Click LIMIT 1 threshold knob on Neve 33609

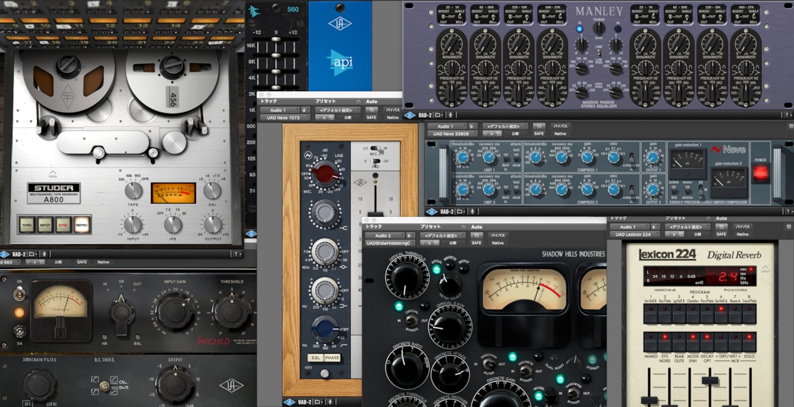(463, 157)
